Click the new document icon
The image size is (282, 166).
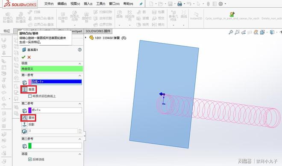(x=151, y=4)
